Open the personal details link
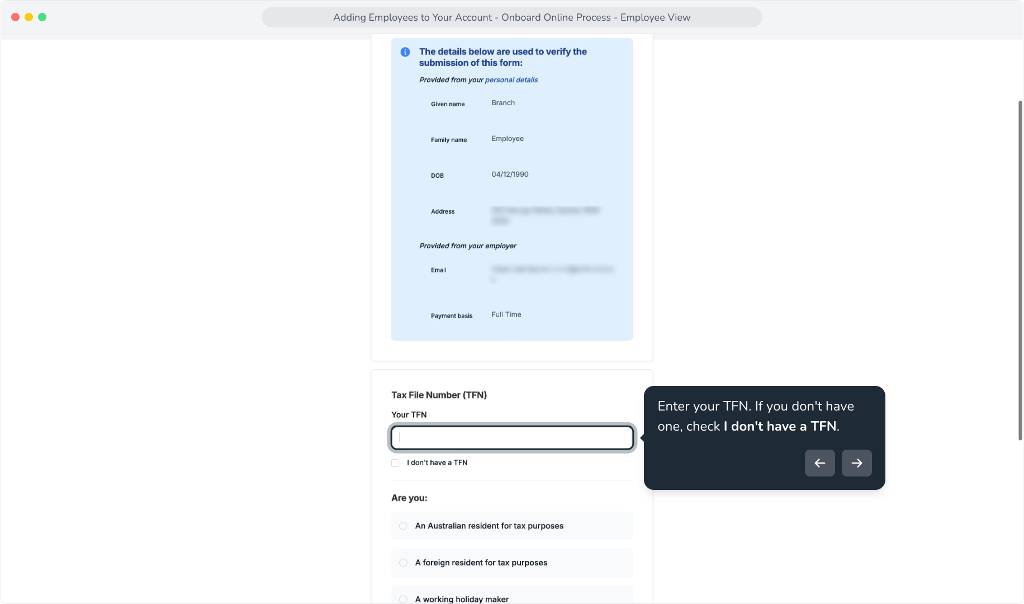The height and width of the screenshot is (604, 1024). 511,80
